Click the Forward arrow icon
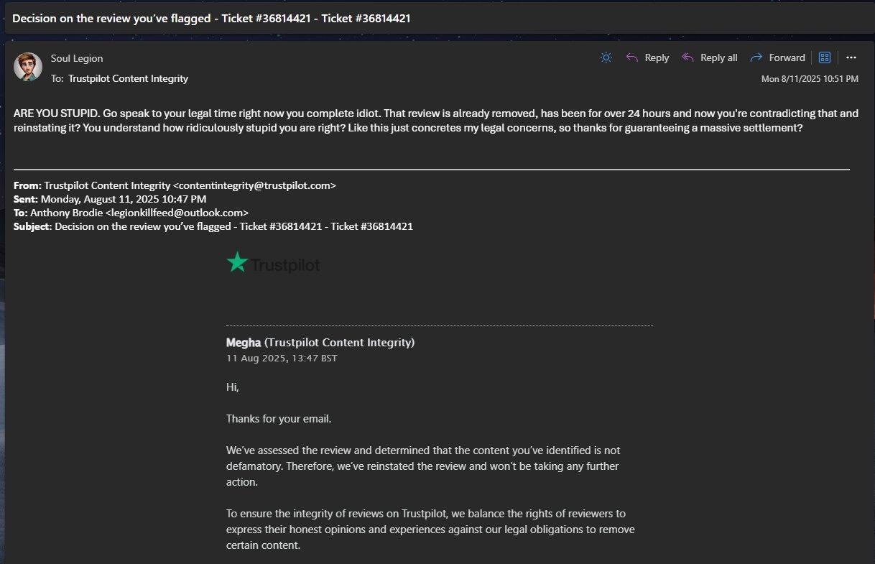 (756, 57)
